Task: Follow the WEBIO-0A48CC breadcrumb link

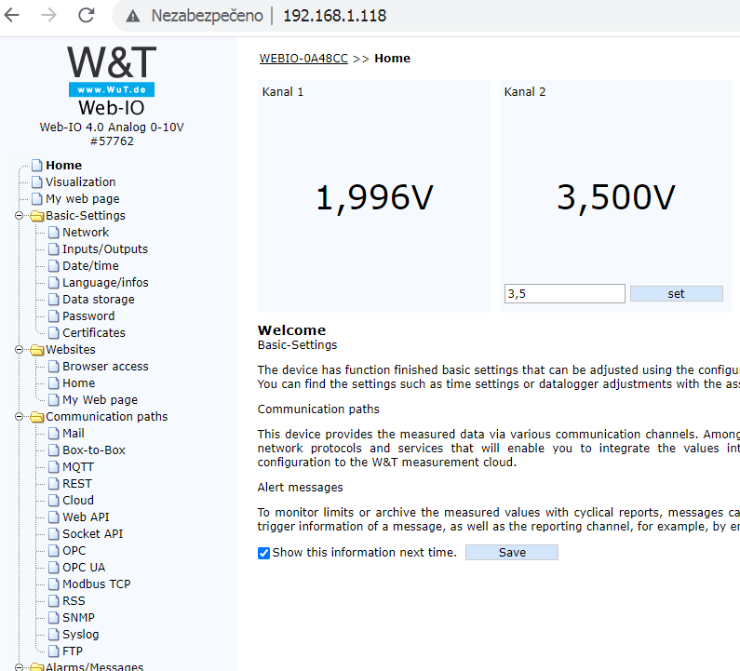Action: click(303, 59)
